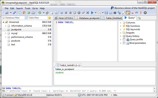Go to last row navigation icon
Screen dimensions: 158x98
[x=70, y=13]
